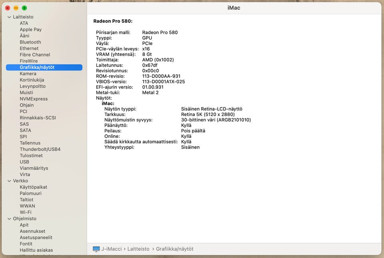The height and width of the screenshot is (258, 384).
Task: Open Palomuuri firewall entry
Action: coord(31,193)
